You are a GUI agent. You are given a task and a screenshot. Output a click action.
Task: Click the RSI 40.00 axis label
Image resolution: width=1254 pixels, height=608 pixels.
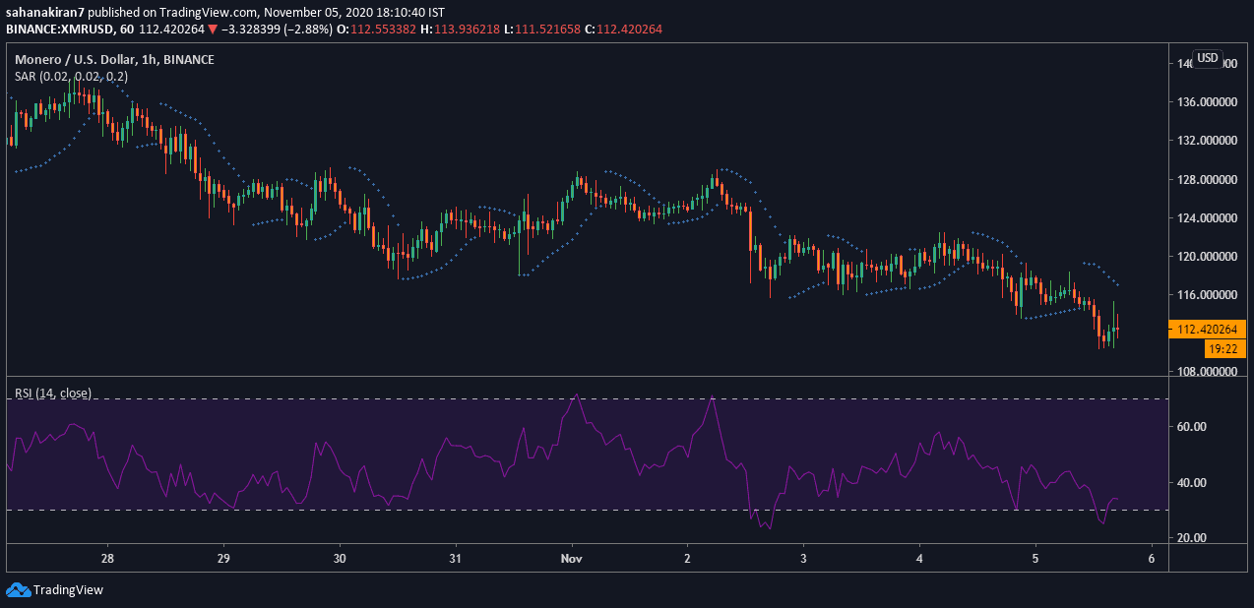click(x=1191, y=483)
